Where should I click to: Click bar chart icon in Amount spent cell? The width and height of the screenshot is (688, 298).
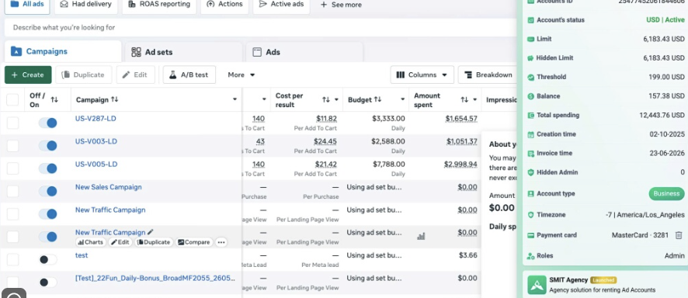421,236
